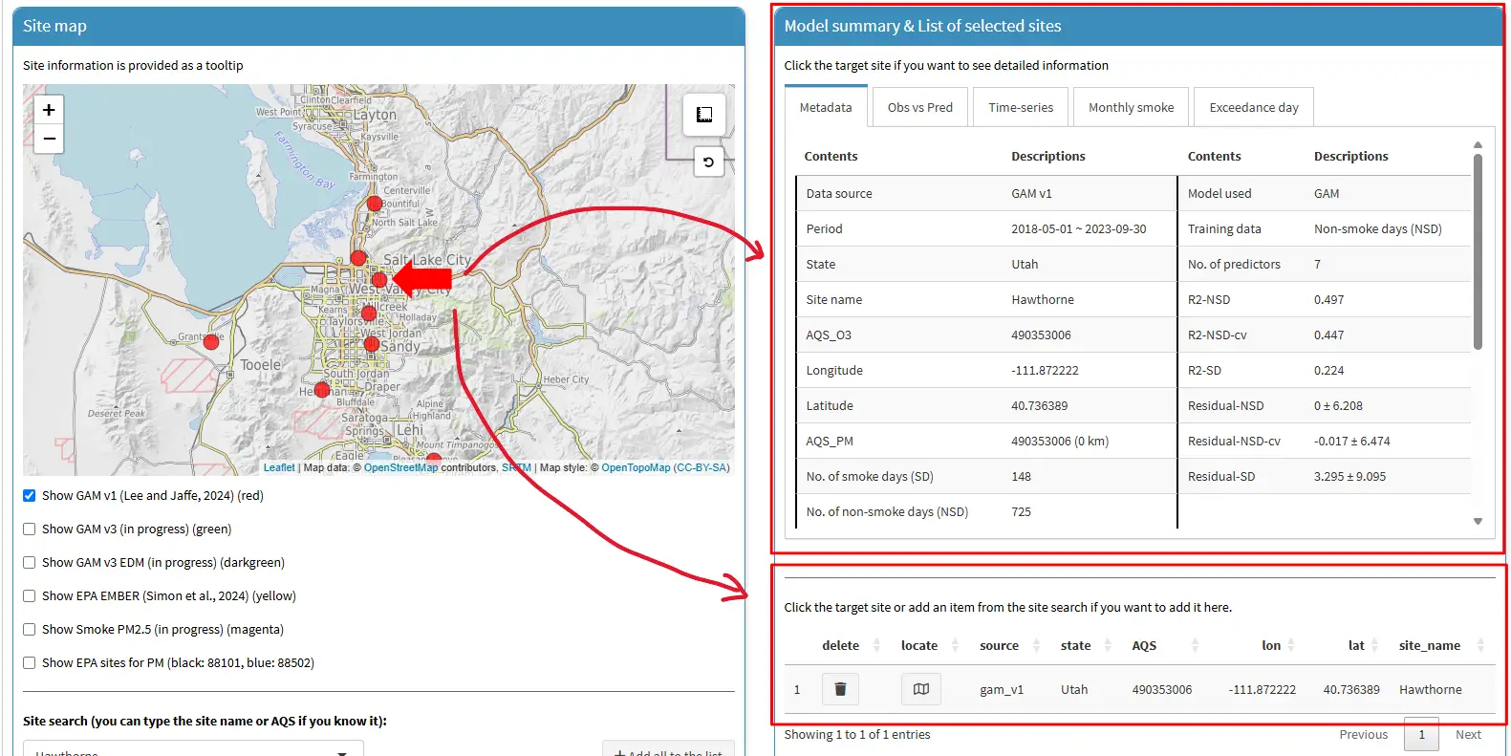This screenshot has height=756, width=1511.
Task: Zoom in on the site map
Action: [49, 110]
